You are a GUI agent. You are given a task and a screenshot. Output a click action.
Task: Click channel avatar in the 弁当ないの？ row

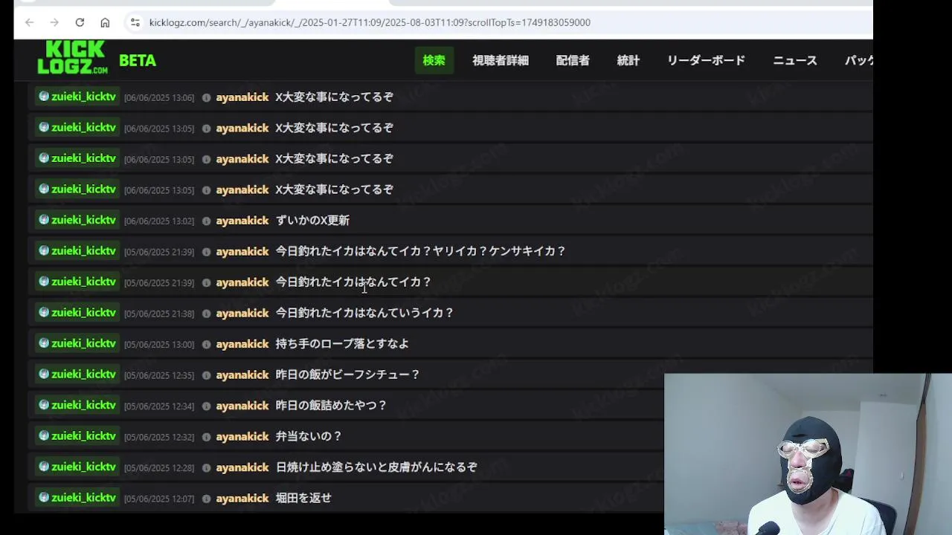[x=44, y=435]
